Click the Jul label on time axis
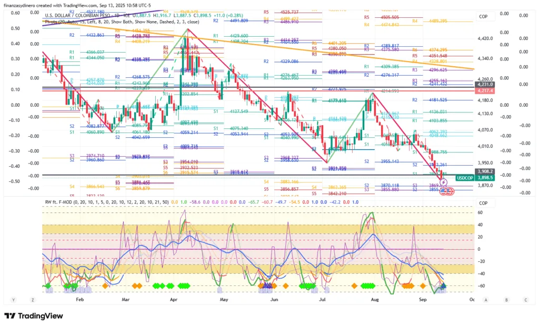Image resolution: width=539 pixels, height=327 pixels. [322, 300]
